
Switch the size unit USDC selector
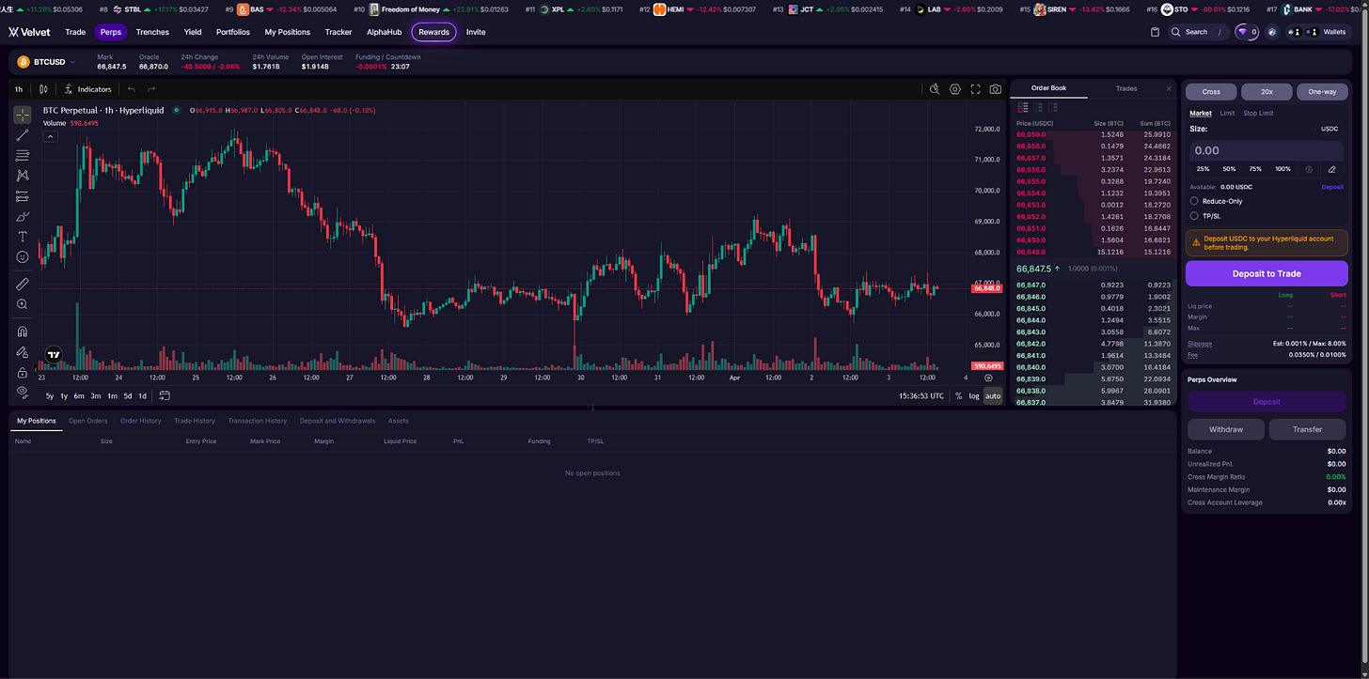(1330, 129)
